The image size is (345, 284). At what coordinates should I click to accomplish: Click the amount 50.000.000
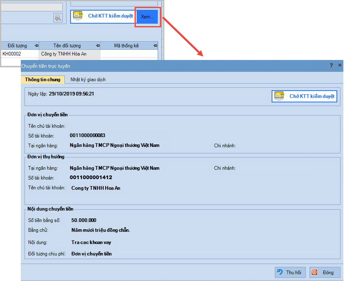[x=84, y=220]
